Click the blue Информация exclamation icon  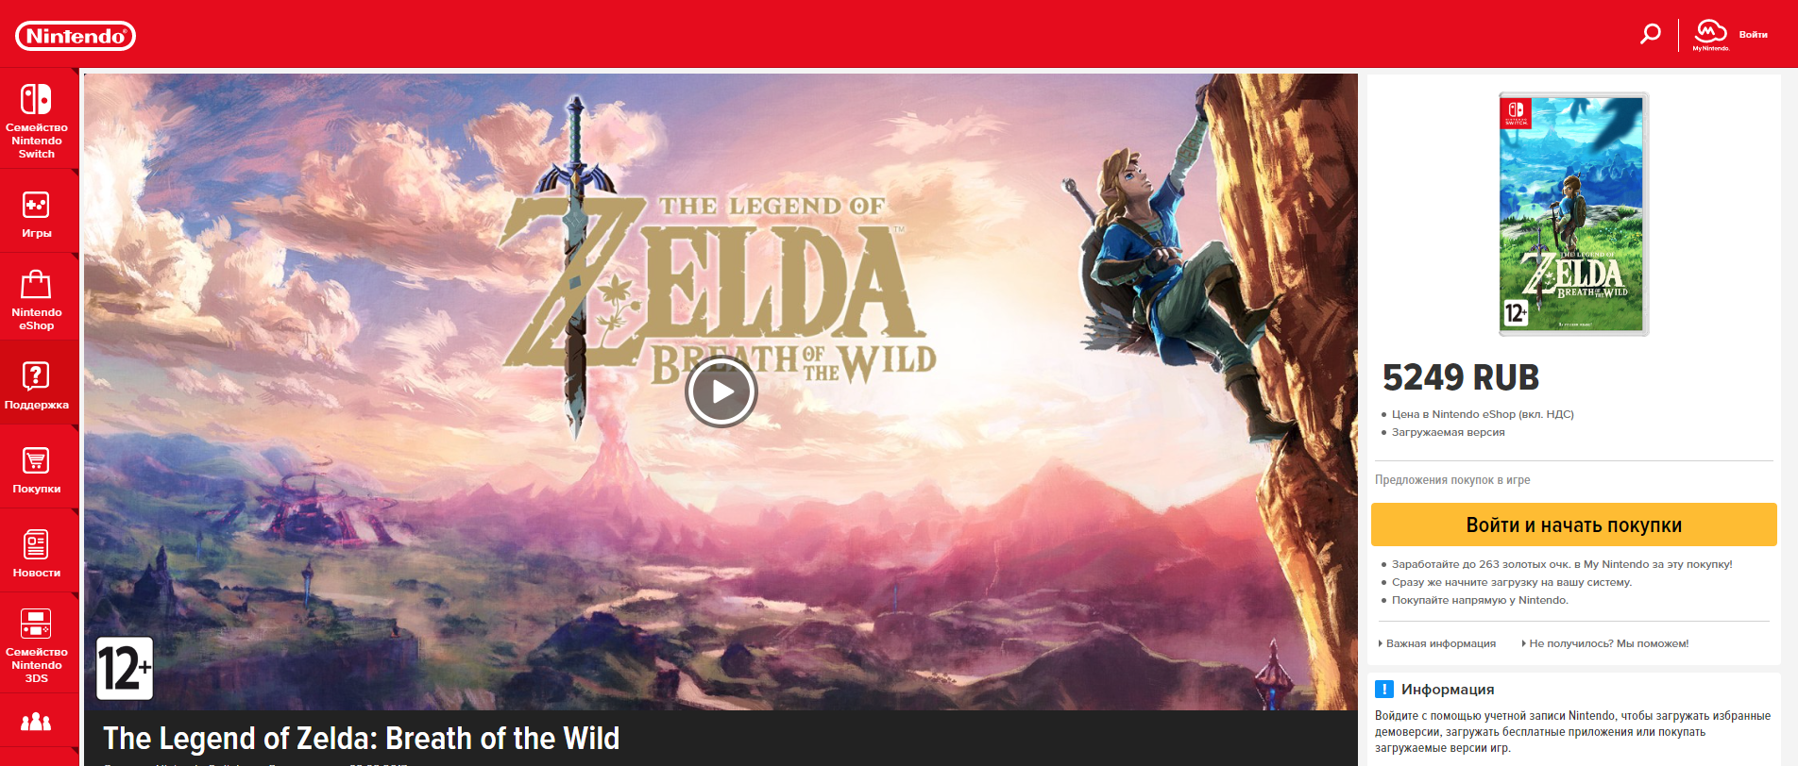pyautogui.click(x=1384, y=690)
